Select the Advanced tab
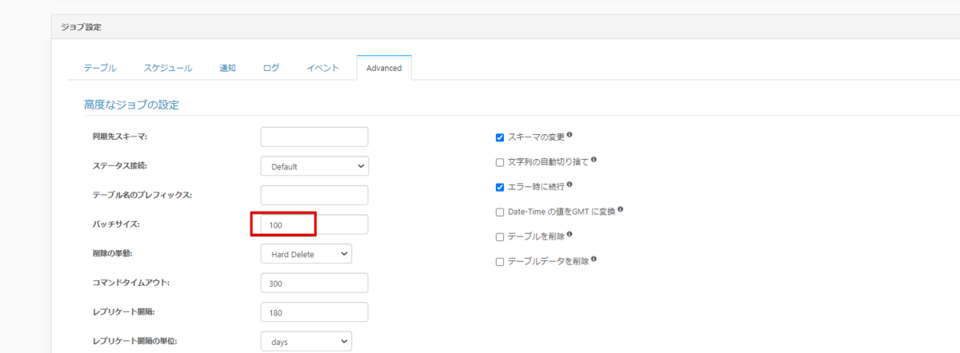 coord(384,68)
